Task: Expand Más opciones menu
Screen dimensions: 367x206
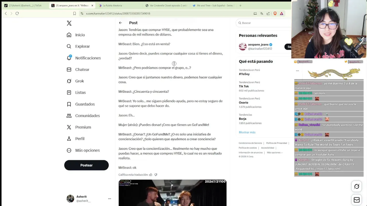Action: (83, 150)
